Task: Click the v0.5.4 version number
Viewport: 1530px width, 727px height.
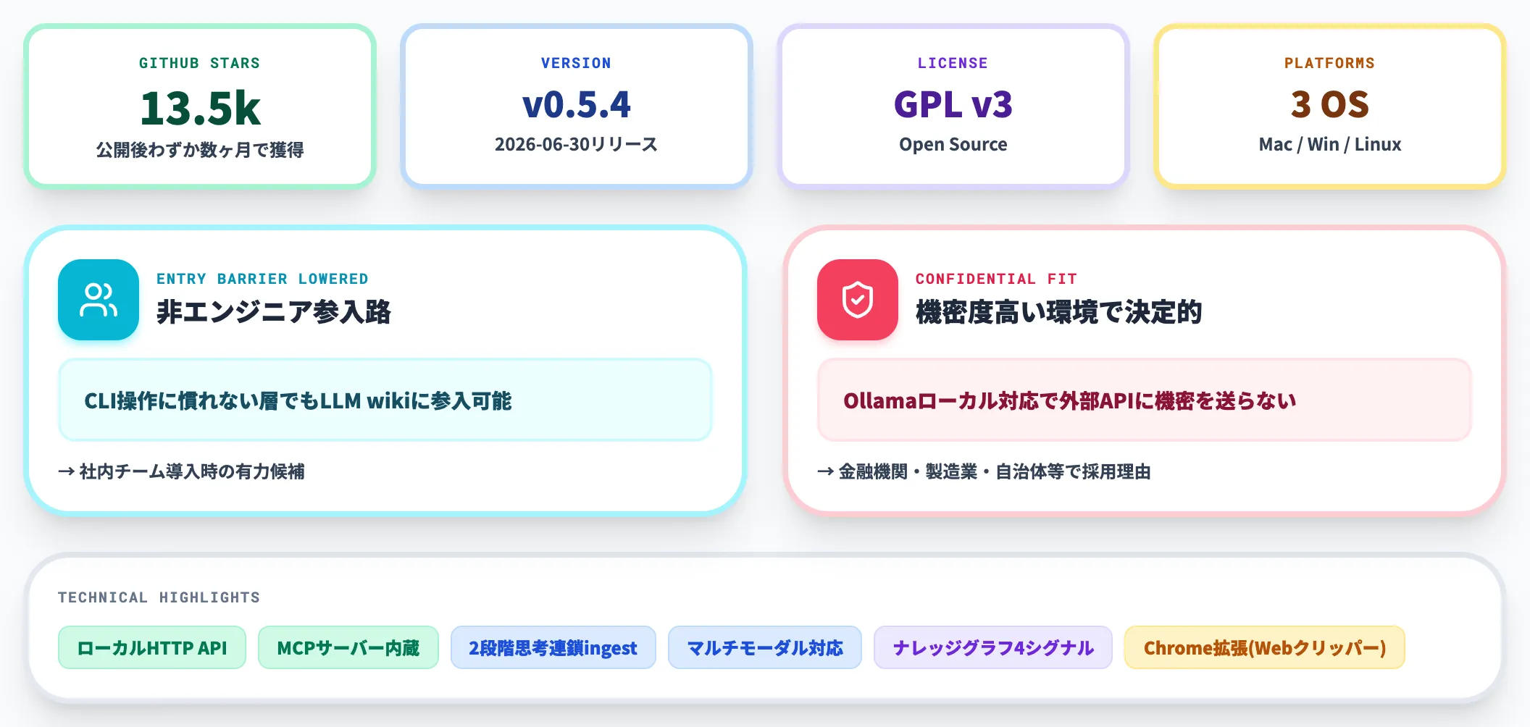Action: tap(577, 104)
